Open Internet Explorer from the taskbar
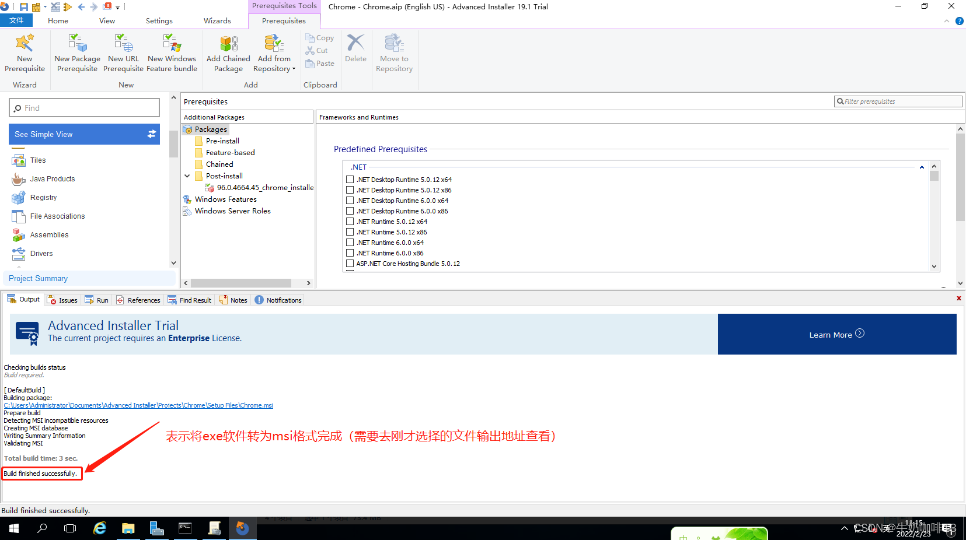The image size is (966, 540). tap(100, 528)
